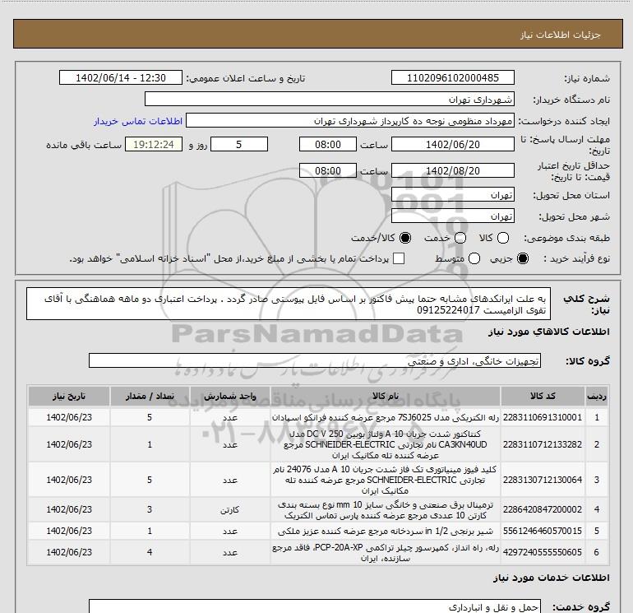This screenshot has height=613, width=633.
Task: Select the کالا/خدمت radio button
Action: 405,238
